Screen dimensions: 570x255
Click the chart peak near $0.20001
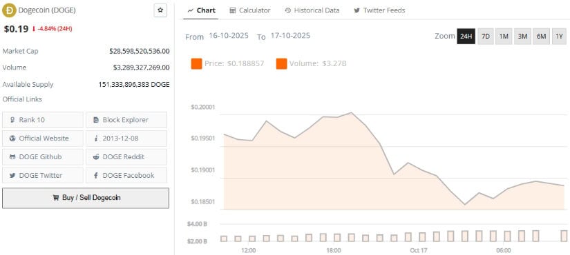(351, 112)
